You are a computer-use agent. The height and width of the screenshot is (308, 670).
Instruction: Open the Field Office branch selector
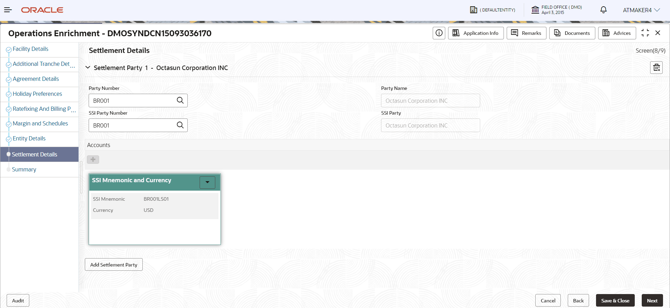[x=557, y=10]
